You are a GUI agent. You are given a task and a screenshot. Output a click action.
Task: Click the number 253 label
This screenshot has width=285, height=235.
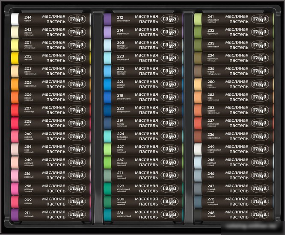coord(211,107)
